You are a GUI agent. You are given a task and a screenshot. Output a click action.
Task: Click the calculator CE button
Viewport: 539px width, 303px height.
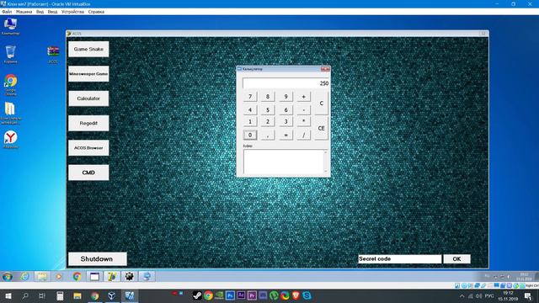point(322,128)
